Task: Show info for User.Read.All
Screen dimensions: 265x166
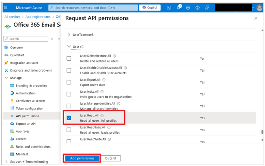Action: tap(102, 116)
